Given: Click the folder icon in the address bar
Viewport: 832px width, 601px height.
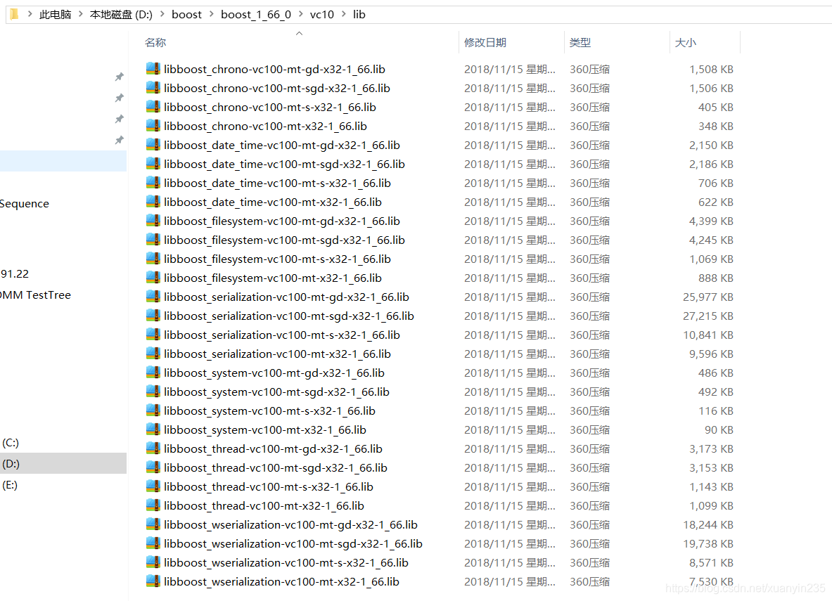Looking at the screenshot, I should (x=14, y=14).
